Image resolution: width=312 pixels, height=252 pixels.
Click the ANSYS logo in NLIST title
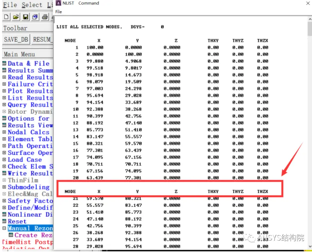tap(58, 3)
